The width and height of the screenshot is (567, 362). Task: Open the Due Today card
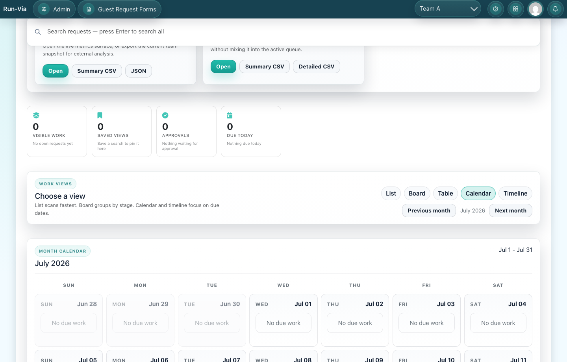[251, 131]
